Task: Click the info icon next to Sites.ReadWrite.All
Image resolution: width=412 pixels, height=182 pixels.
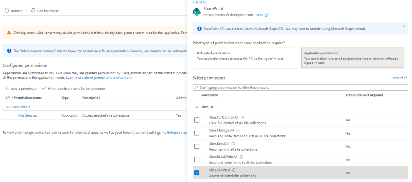Action: tap(241, 157)
